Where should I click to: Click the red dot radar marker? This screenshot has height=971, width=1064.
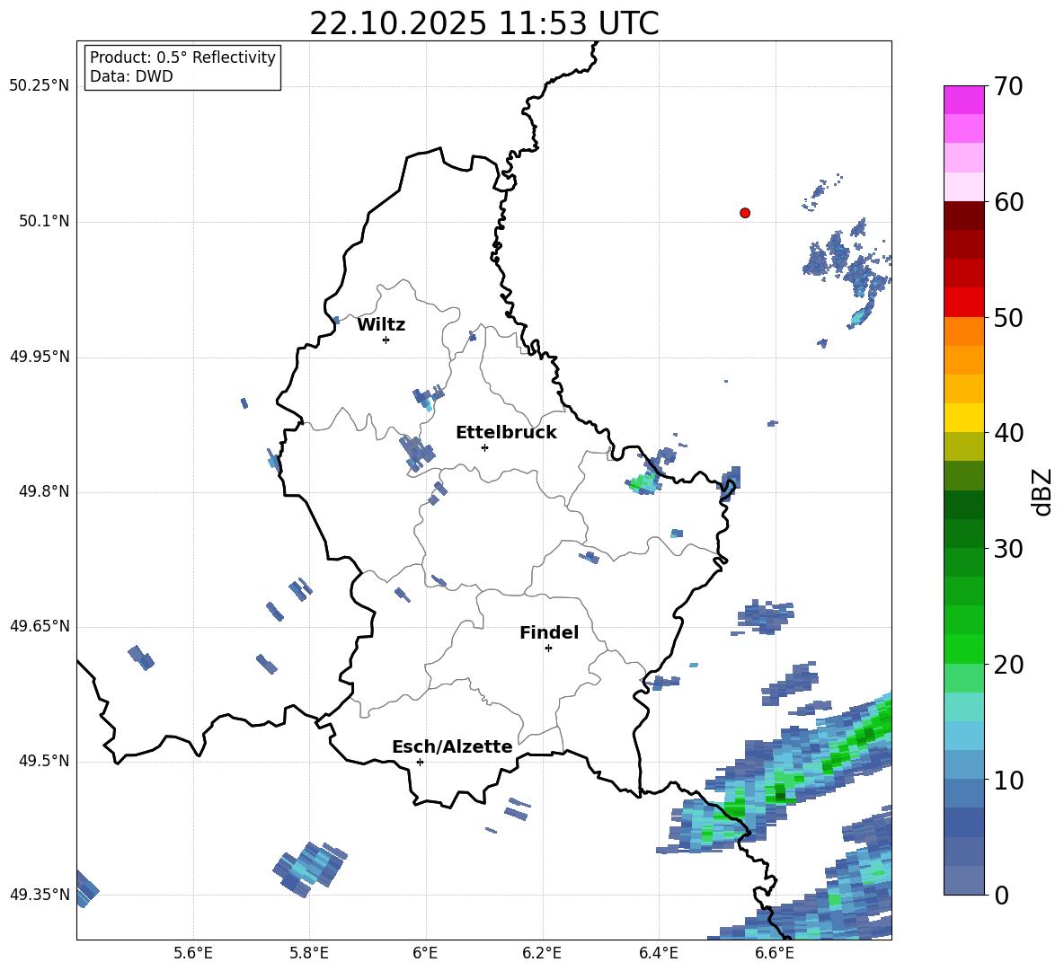745,213
